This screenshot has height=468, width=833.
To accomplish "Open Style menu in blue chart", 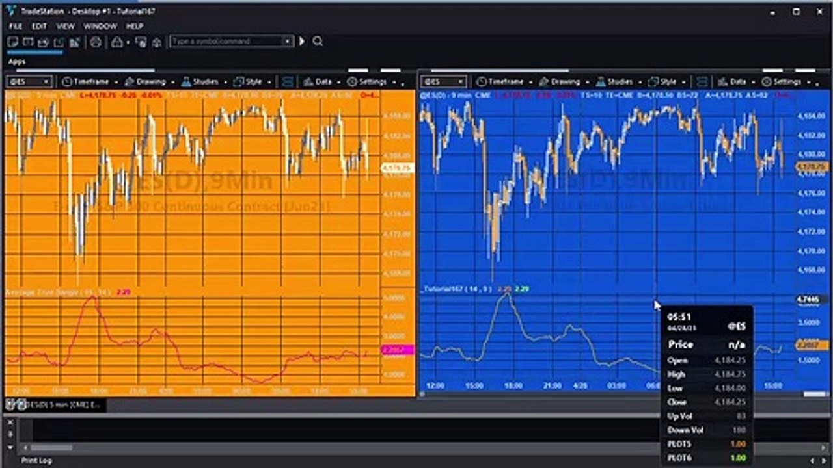I will [x=668, y=82].
